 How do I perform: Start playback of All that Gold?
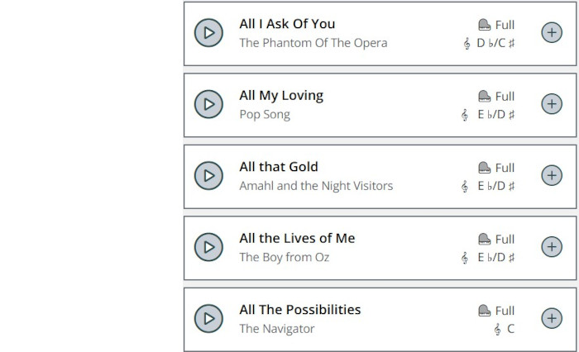[208, 176]
